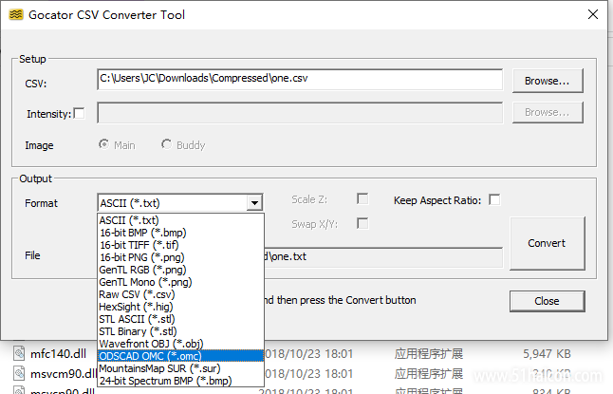Screen dimensions: 613x394
Task: Click the Close button
Action: pyautogui.click(x=547, y=301)
